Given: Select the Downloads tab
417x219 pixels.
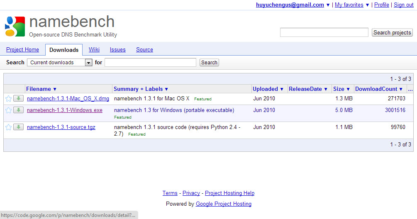Looking at the screenshot, I should coord(64,50).
